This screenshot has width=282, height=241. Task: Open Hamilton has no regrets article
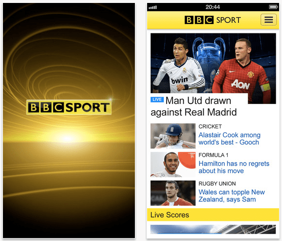(234, 167)
